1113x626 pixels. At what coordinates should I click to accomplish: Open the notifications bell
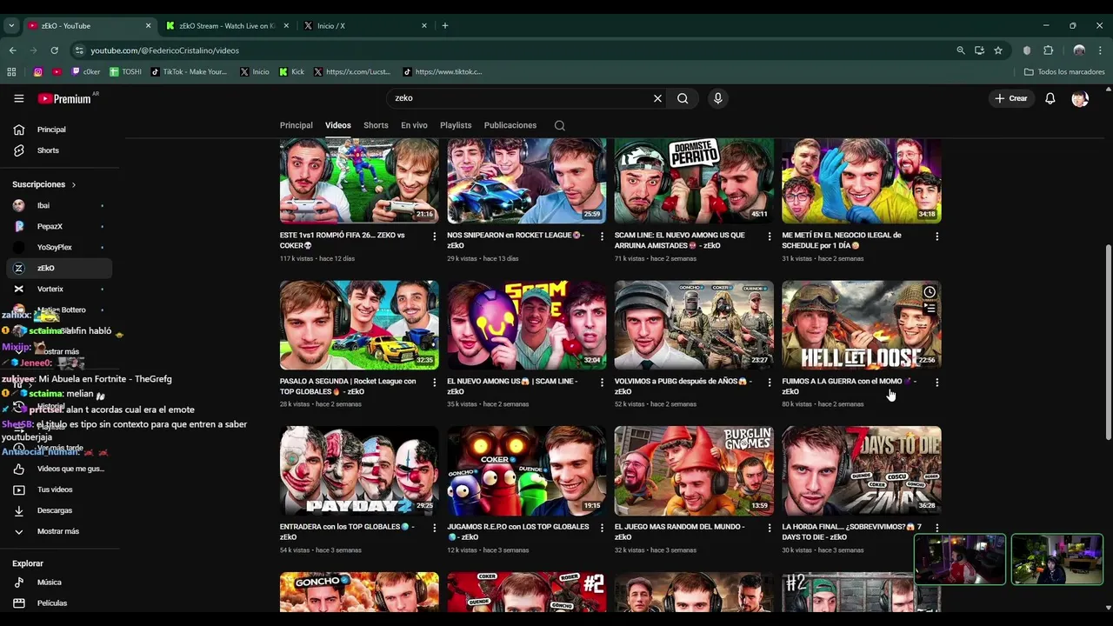[1050, 98]
